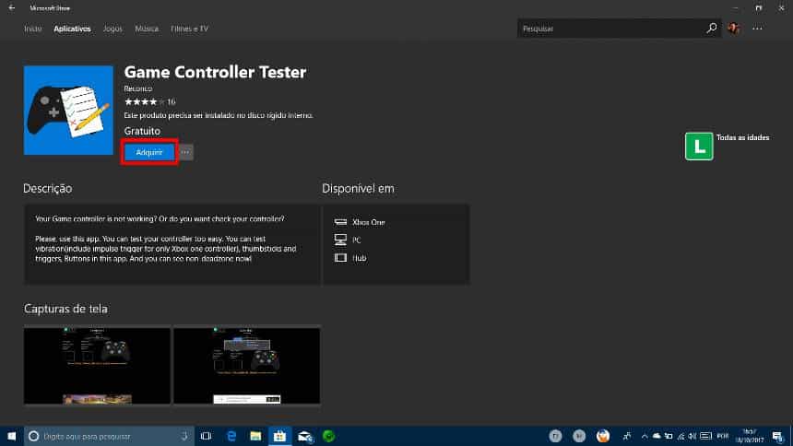The image size is (793, 446).
Task: Click the green L age rating badge
Action: coord(699,147)
